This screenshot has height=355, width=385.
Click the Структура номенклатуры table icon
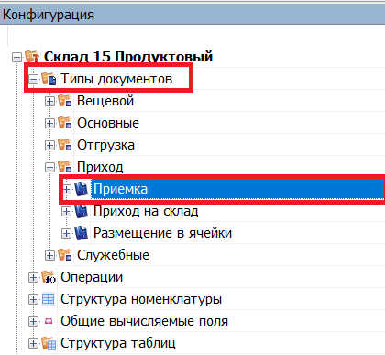click(49, 299)
